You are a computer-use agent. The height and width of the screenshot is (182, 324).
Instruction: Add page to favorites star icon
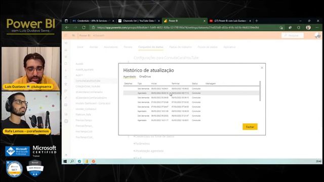tap(281, 27)
